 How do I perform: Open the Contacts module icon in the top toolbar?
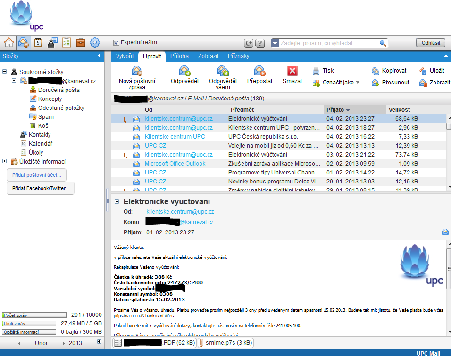pos(52,42)
